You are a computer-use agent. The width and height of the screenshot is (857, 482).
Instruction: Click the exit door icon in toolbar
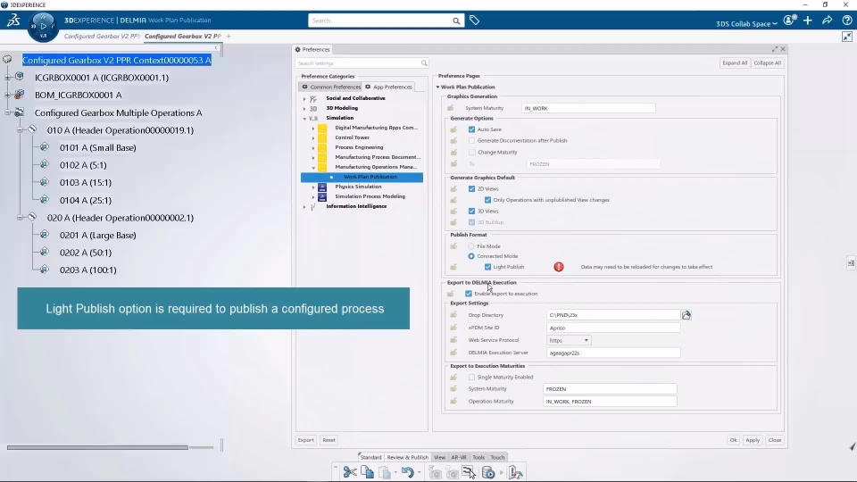pos(515,472)
